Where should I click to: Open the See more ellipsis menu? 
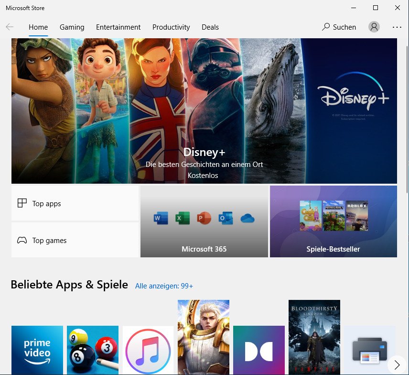coord(397,27)
